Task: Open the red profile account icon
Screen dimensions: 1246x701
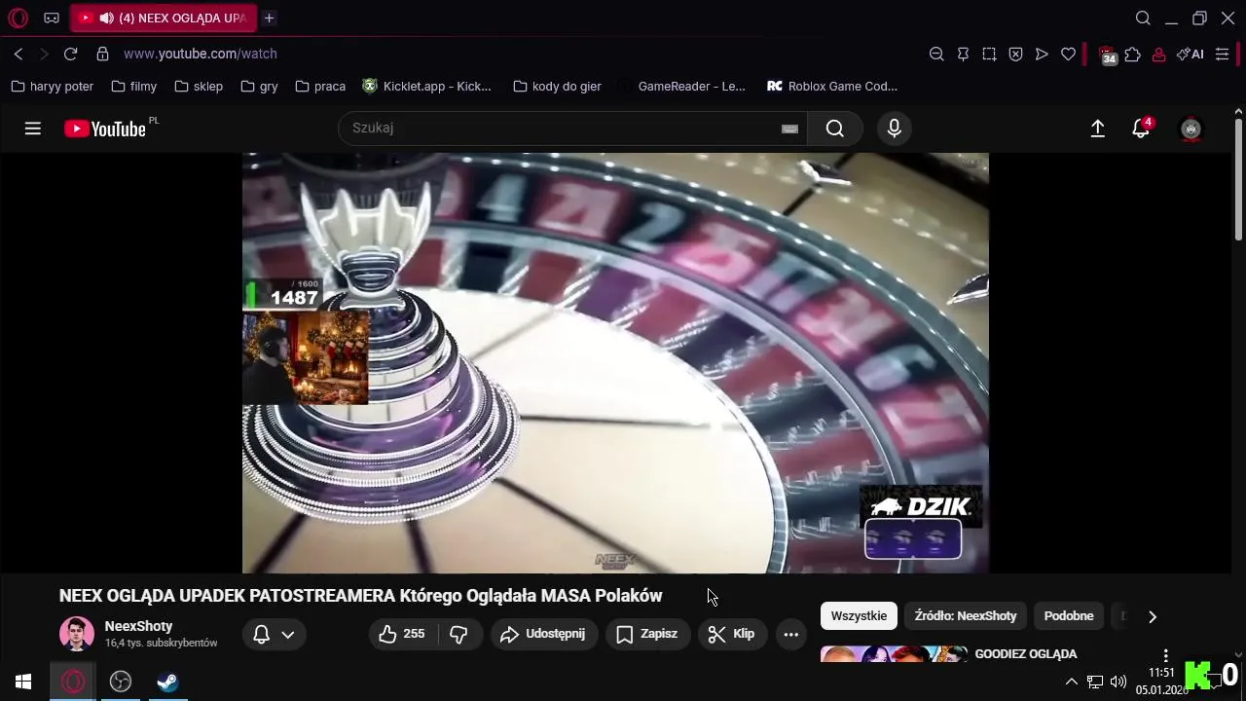Action: pos(1158,54)
